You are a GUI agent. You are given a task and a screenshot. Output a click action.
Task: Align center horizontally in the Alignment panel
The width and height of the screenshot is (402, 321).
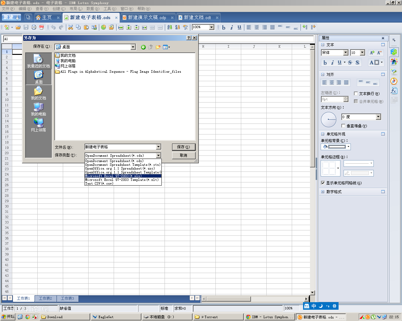pos(332,82)
